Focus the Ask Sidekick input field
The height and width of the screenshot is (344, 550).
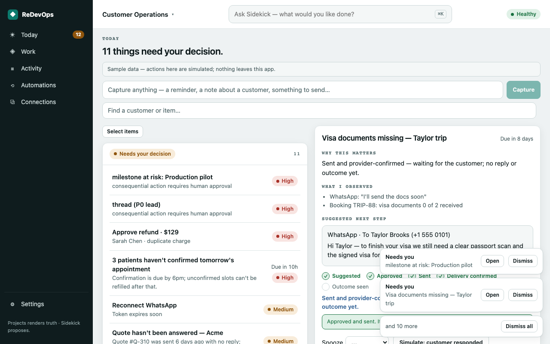340,14
